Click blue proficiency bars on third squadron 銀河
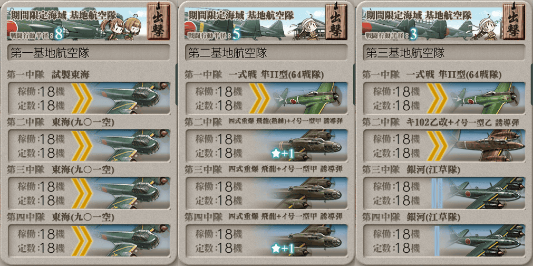Screen dimensions: 533x266 tap(437, 193)
